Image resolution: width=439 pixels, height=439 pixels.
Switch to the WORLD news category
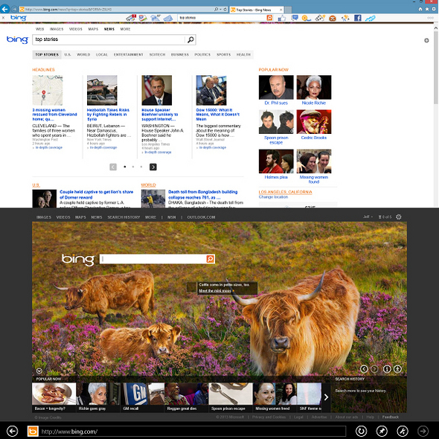tap(83, 55)
